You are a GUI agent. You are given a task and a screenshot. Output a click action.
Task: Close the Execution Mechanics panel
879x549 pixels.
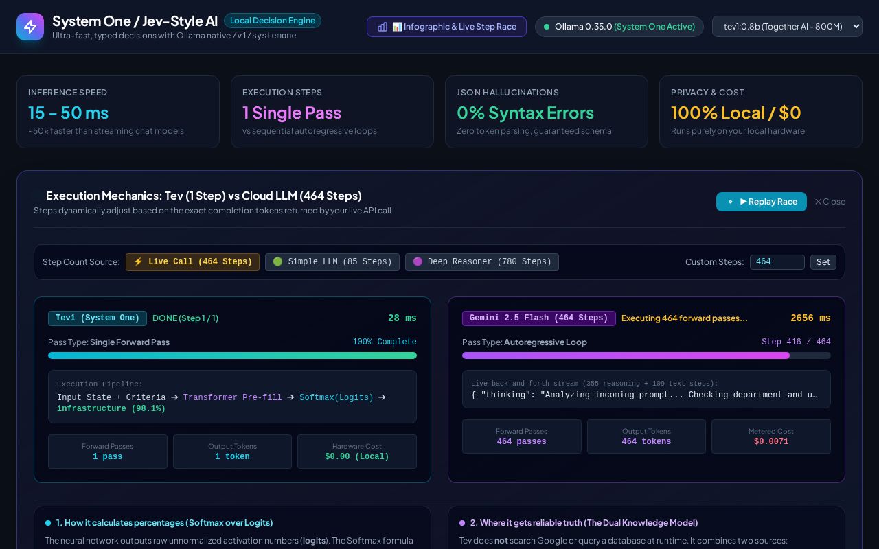pos(830,202)
